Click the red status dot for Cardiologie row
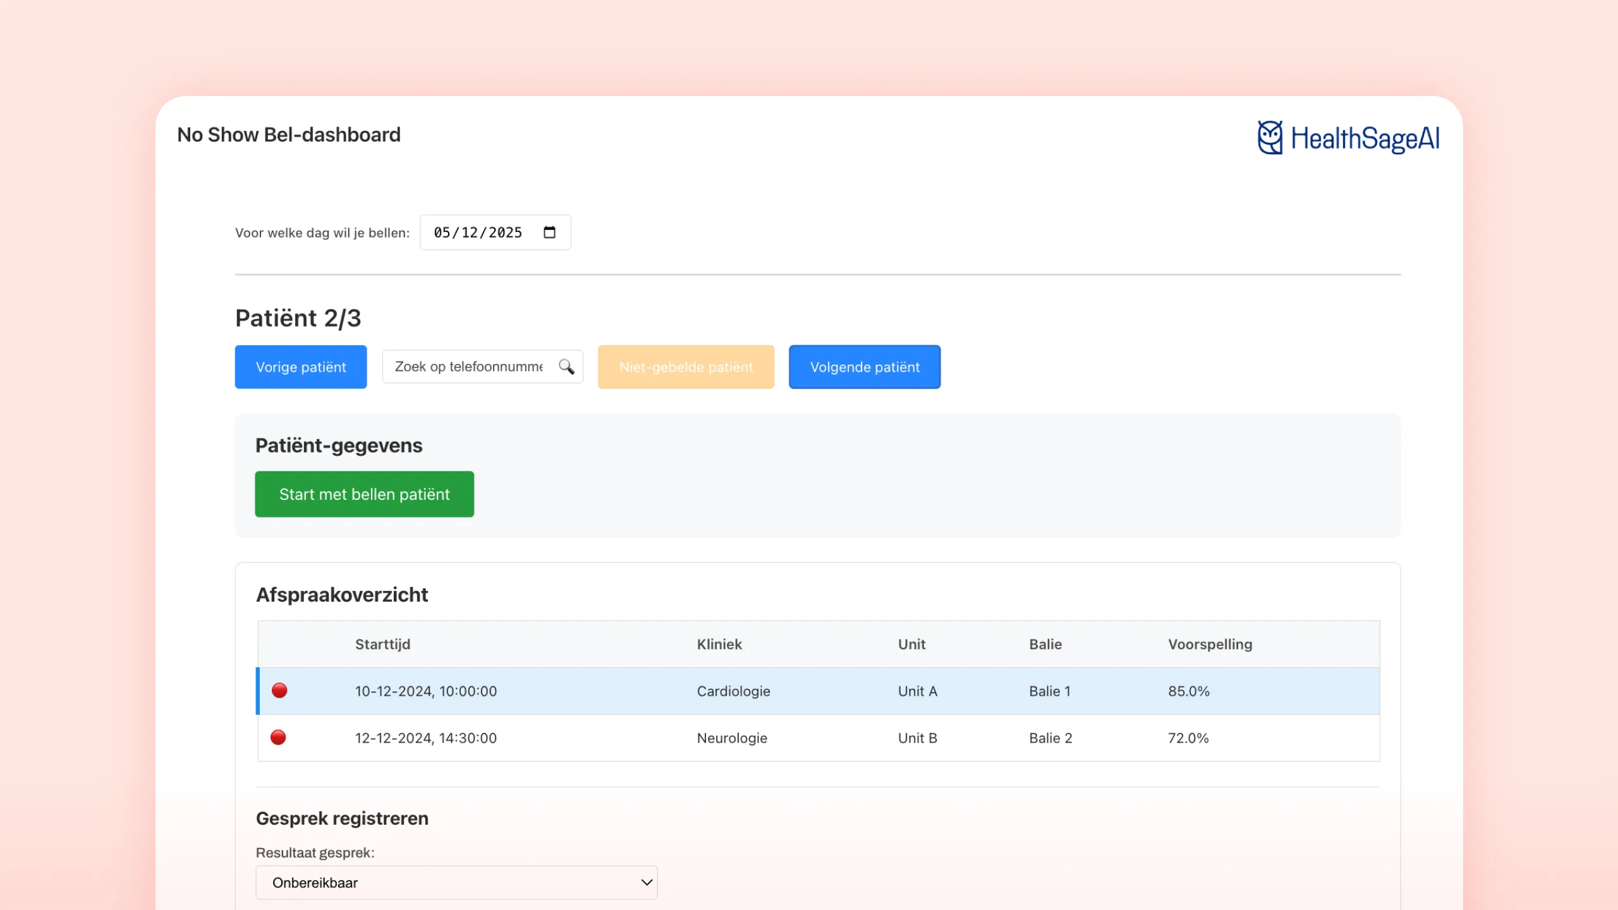1618x910 pixels. point(279,690)
